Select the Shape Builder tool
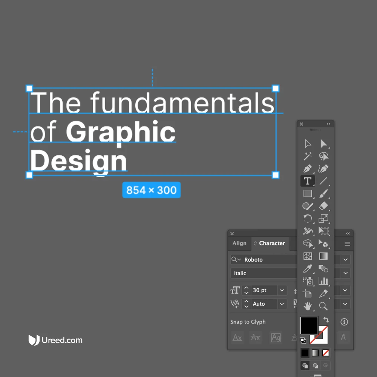The width and height of the screenshot is (377, 377). click(308, 244)
